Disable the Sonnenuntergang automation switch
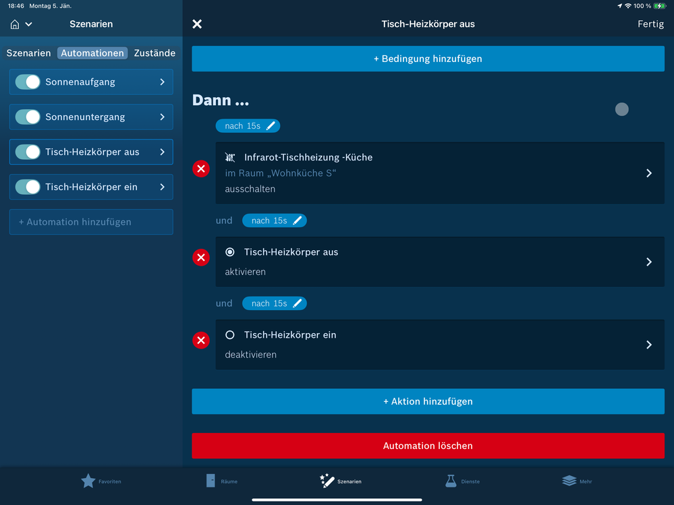Viewport: 674px width, 505px height. pyautogui.click(x=28, y=117)
